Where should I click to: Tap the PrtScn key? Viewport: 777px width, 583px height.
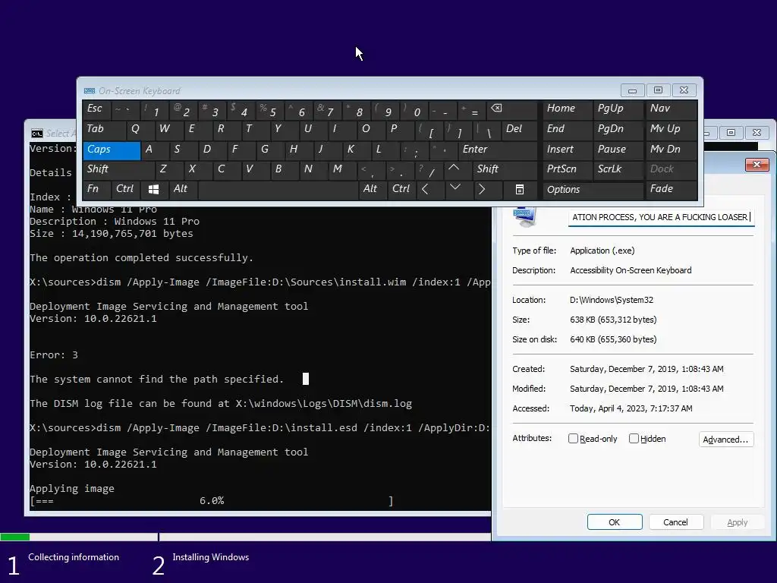click(568, 169)
